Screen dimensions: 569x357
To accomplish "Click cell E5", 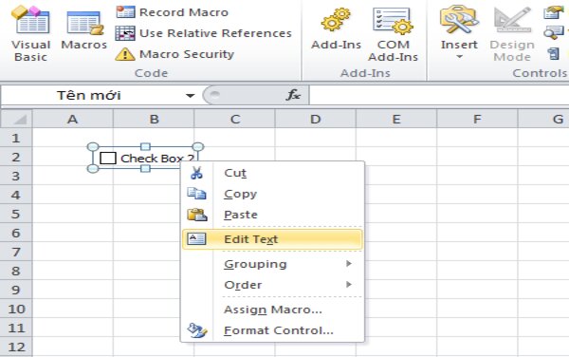I will (x=396, y=214).
